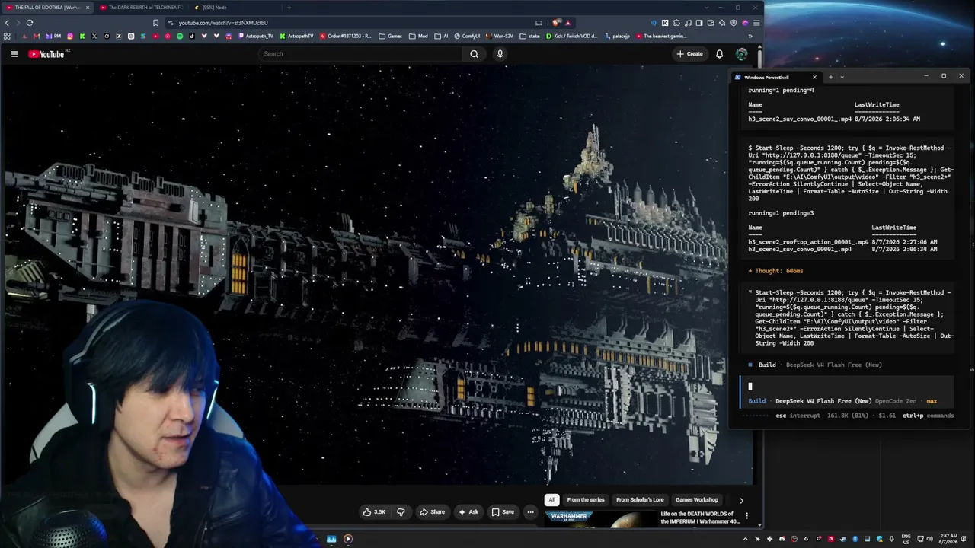Click the browser address bar URL
The image size is (975, 548).
tap(223, 23)
